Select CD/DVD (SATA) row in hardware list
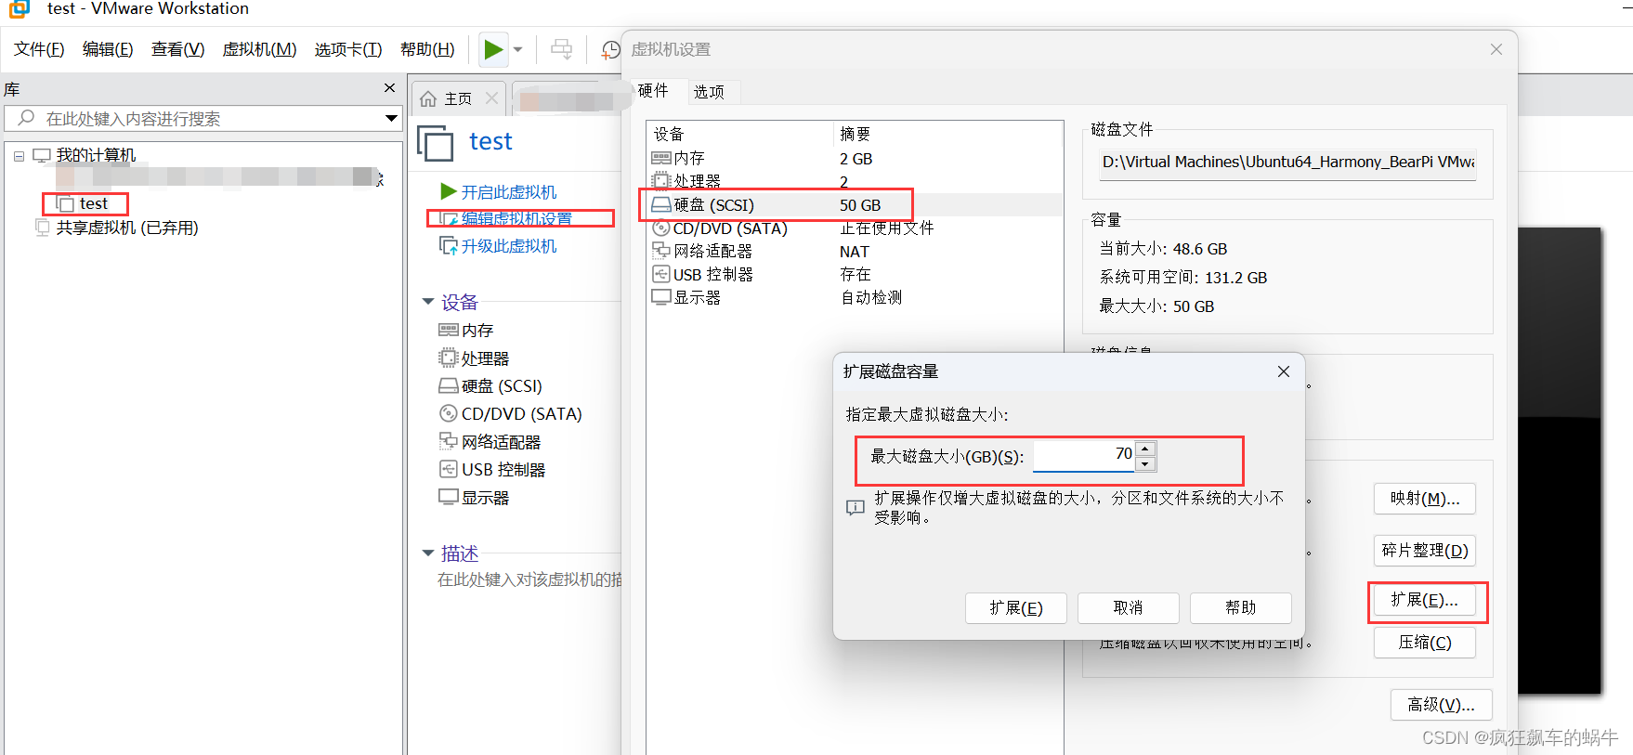1633x755 pixels. click(855, 228)
